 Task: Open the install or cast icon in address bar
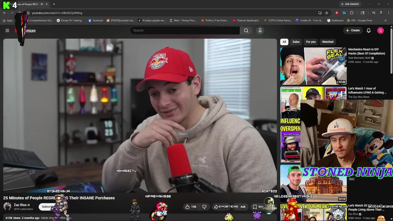click(320, 13)
